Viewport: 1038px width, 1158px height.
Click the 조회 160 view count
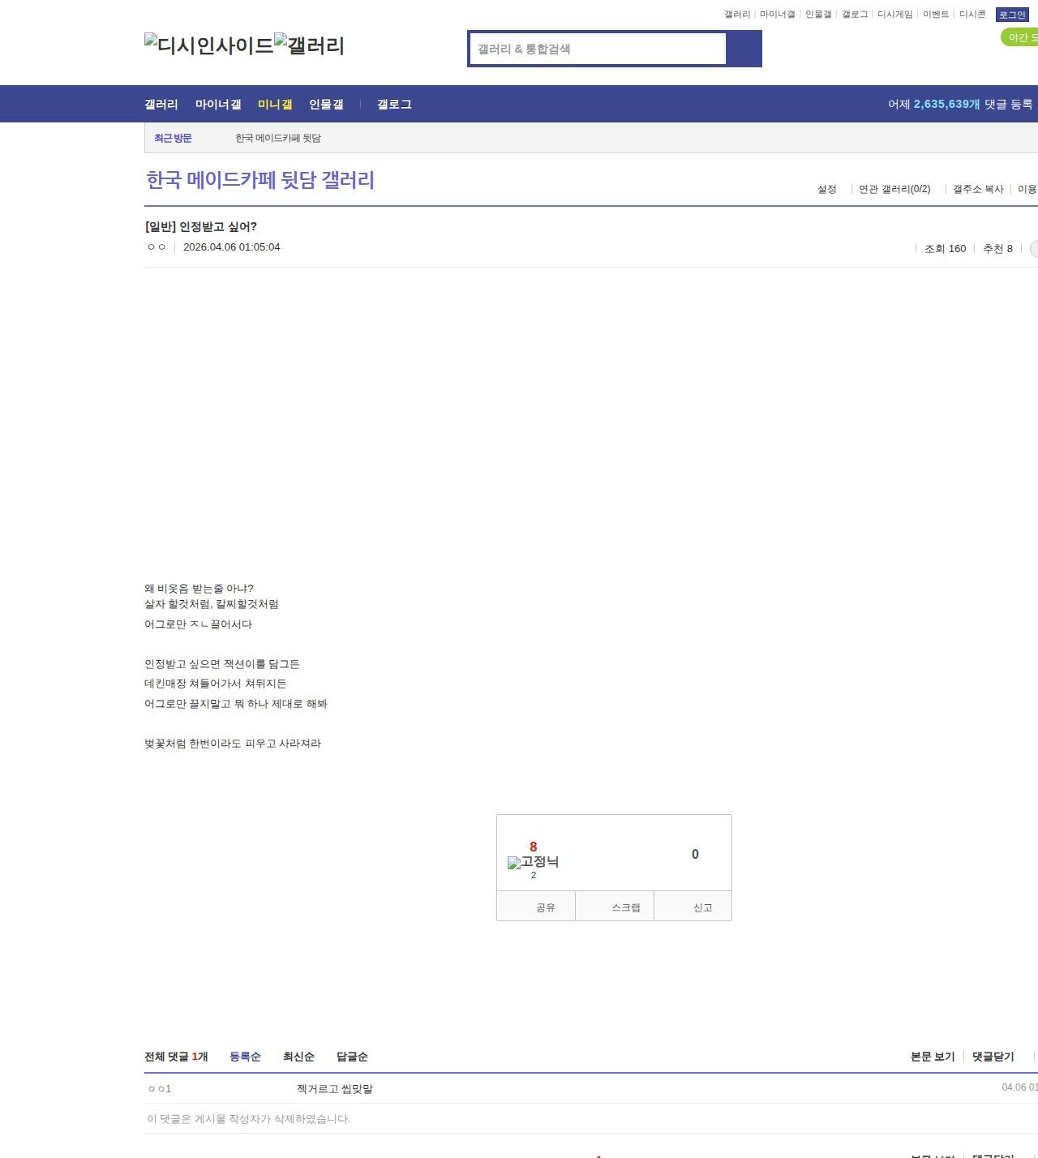click(946, 249)
